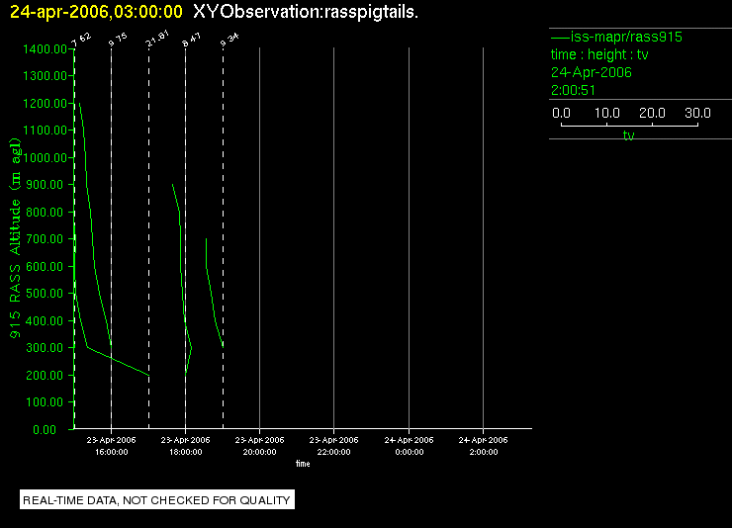Click the '600.00' altitude tick label

point(45,266)
